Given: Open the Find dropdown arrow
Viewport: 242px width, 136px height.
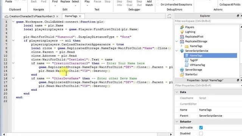Looking at the screenshot, I should 55,6.
